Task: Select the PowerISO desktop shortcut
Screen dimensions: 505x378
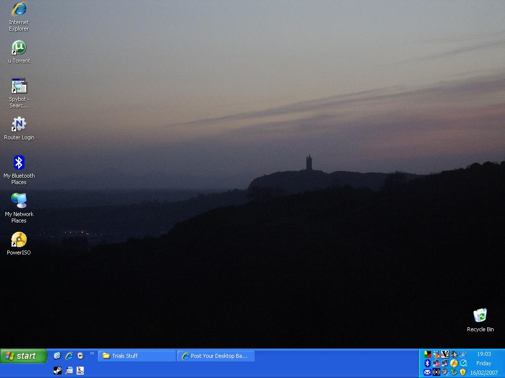Action: pyautogui.click(x=19, y=244)
